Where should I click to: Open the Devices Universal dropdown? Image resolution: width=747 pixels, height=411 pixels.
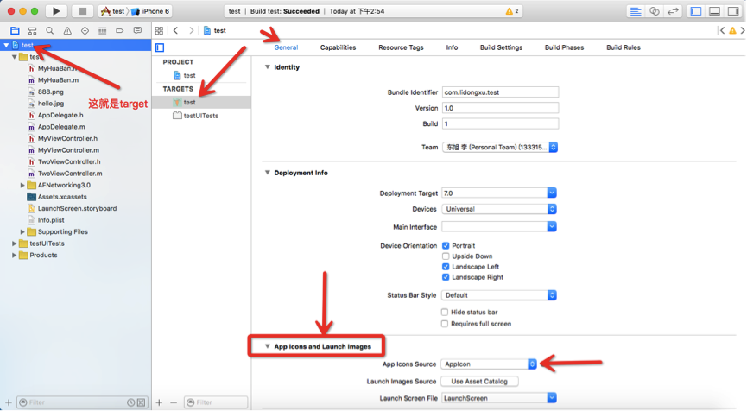tap(499, 209)
